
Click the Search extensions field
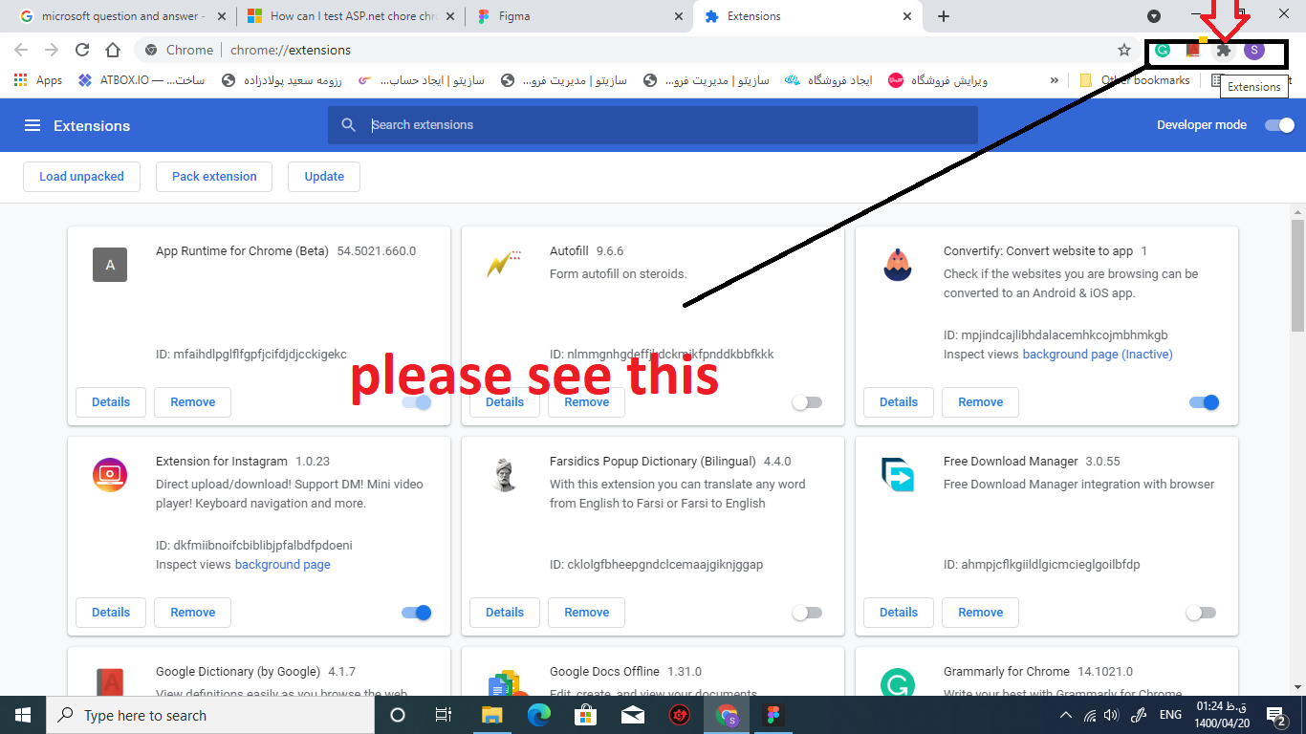pos(652,125)
